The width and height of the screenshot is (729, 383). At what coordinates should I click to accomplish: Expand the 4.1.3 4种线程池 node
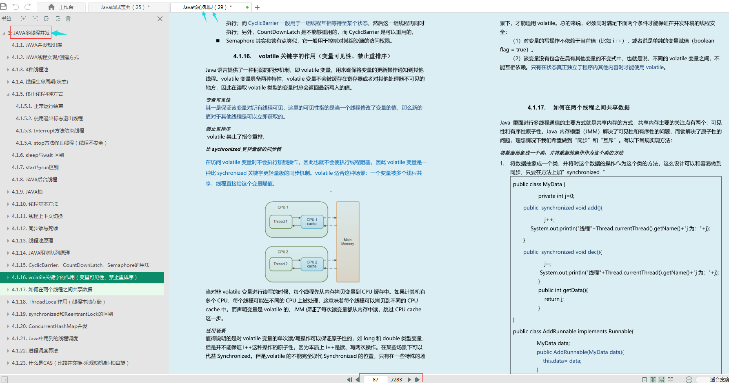pyautogui.click(x=8, y=70)
